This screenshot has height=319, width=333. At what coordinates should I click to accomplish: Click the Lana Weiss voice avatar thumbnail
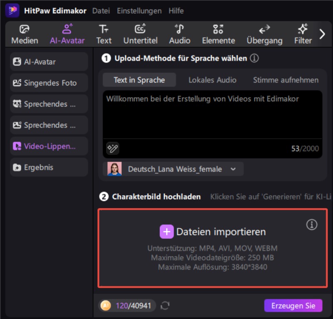pos(114,169)
